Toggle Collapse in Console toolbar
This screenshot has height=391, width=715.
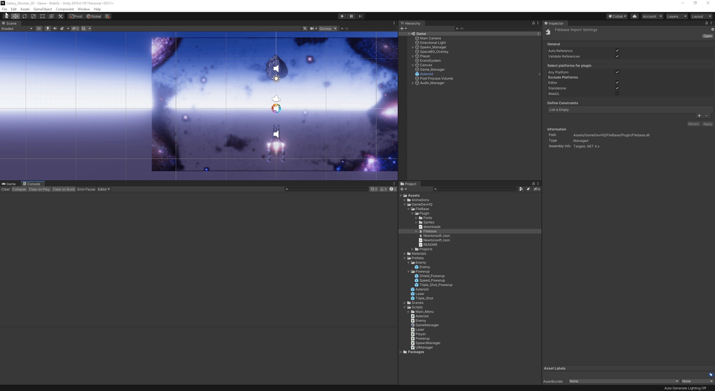coord(19,189)
